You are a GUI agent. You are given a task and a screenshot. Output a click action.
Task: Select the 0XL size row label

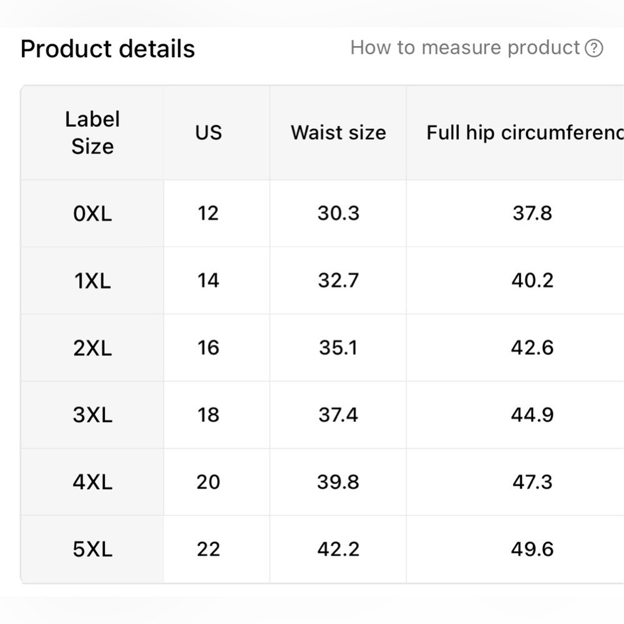pos(92,213)
